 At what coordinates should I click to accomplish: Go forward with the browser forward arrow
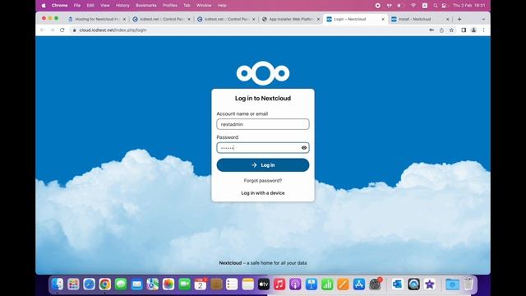pyautogui.click(x=52, y=30)
